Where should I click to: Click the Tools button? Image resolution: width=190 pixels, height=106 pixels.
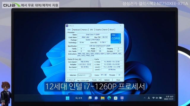[94, 80]
